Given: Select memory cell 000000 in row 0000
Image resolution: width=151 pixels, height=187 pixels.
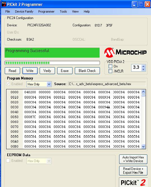Looking at the screenshot, I should (x=45, y=92).
